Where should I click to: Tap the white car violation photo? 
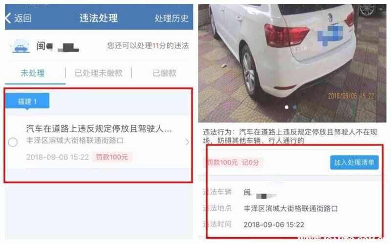(x=292, y=63)
